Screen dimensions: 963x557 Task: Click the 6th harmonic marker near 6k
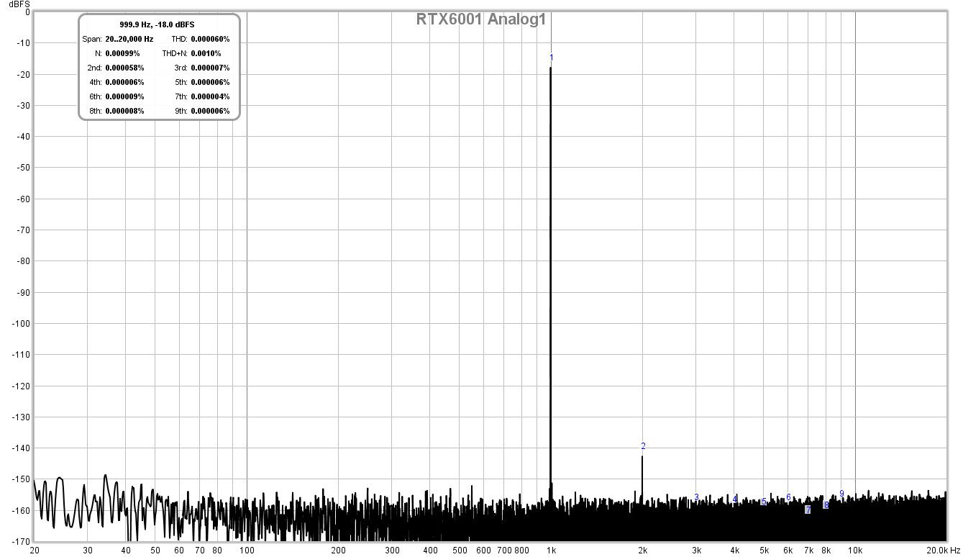point(788,497)
